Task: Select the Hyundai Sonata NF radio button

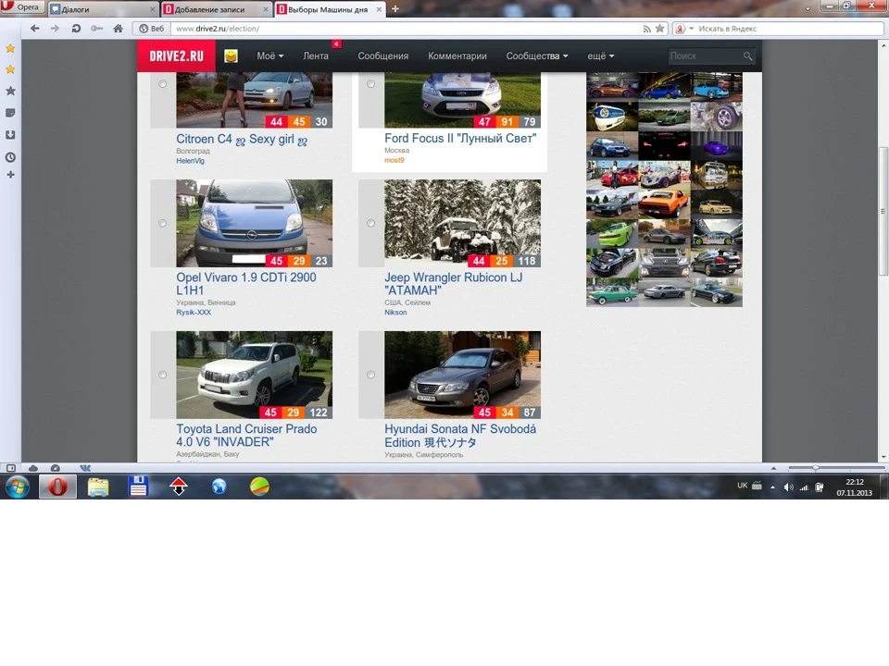Action: coord(370,375)
